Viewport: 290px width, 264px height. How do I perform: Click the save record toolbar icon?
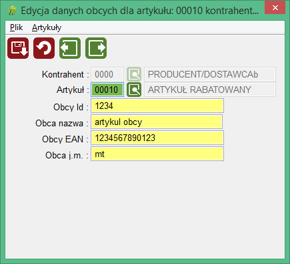(x=18, y=48)
